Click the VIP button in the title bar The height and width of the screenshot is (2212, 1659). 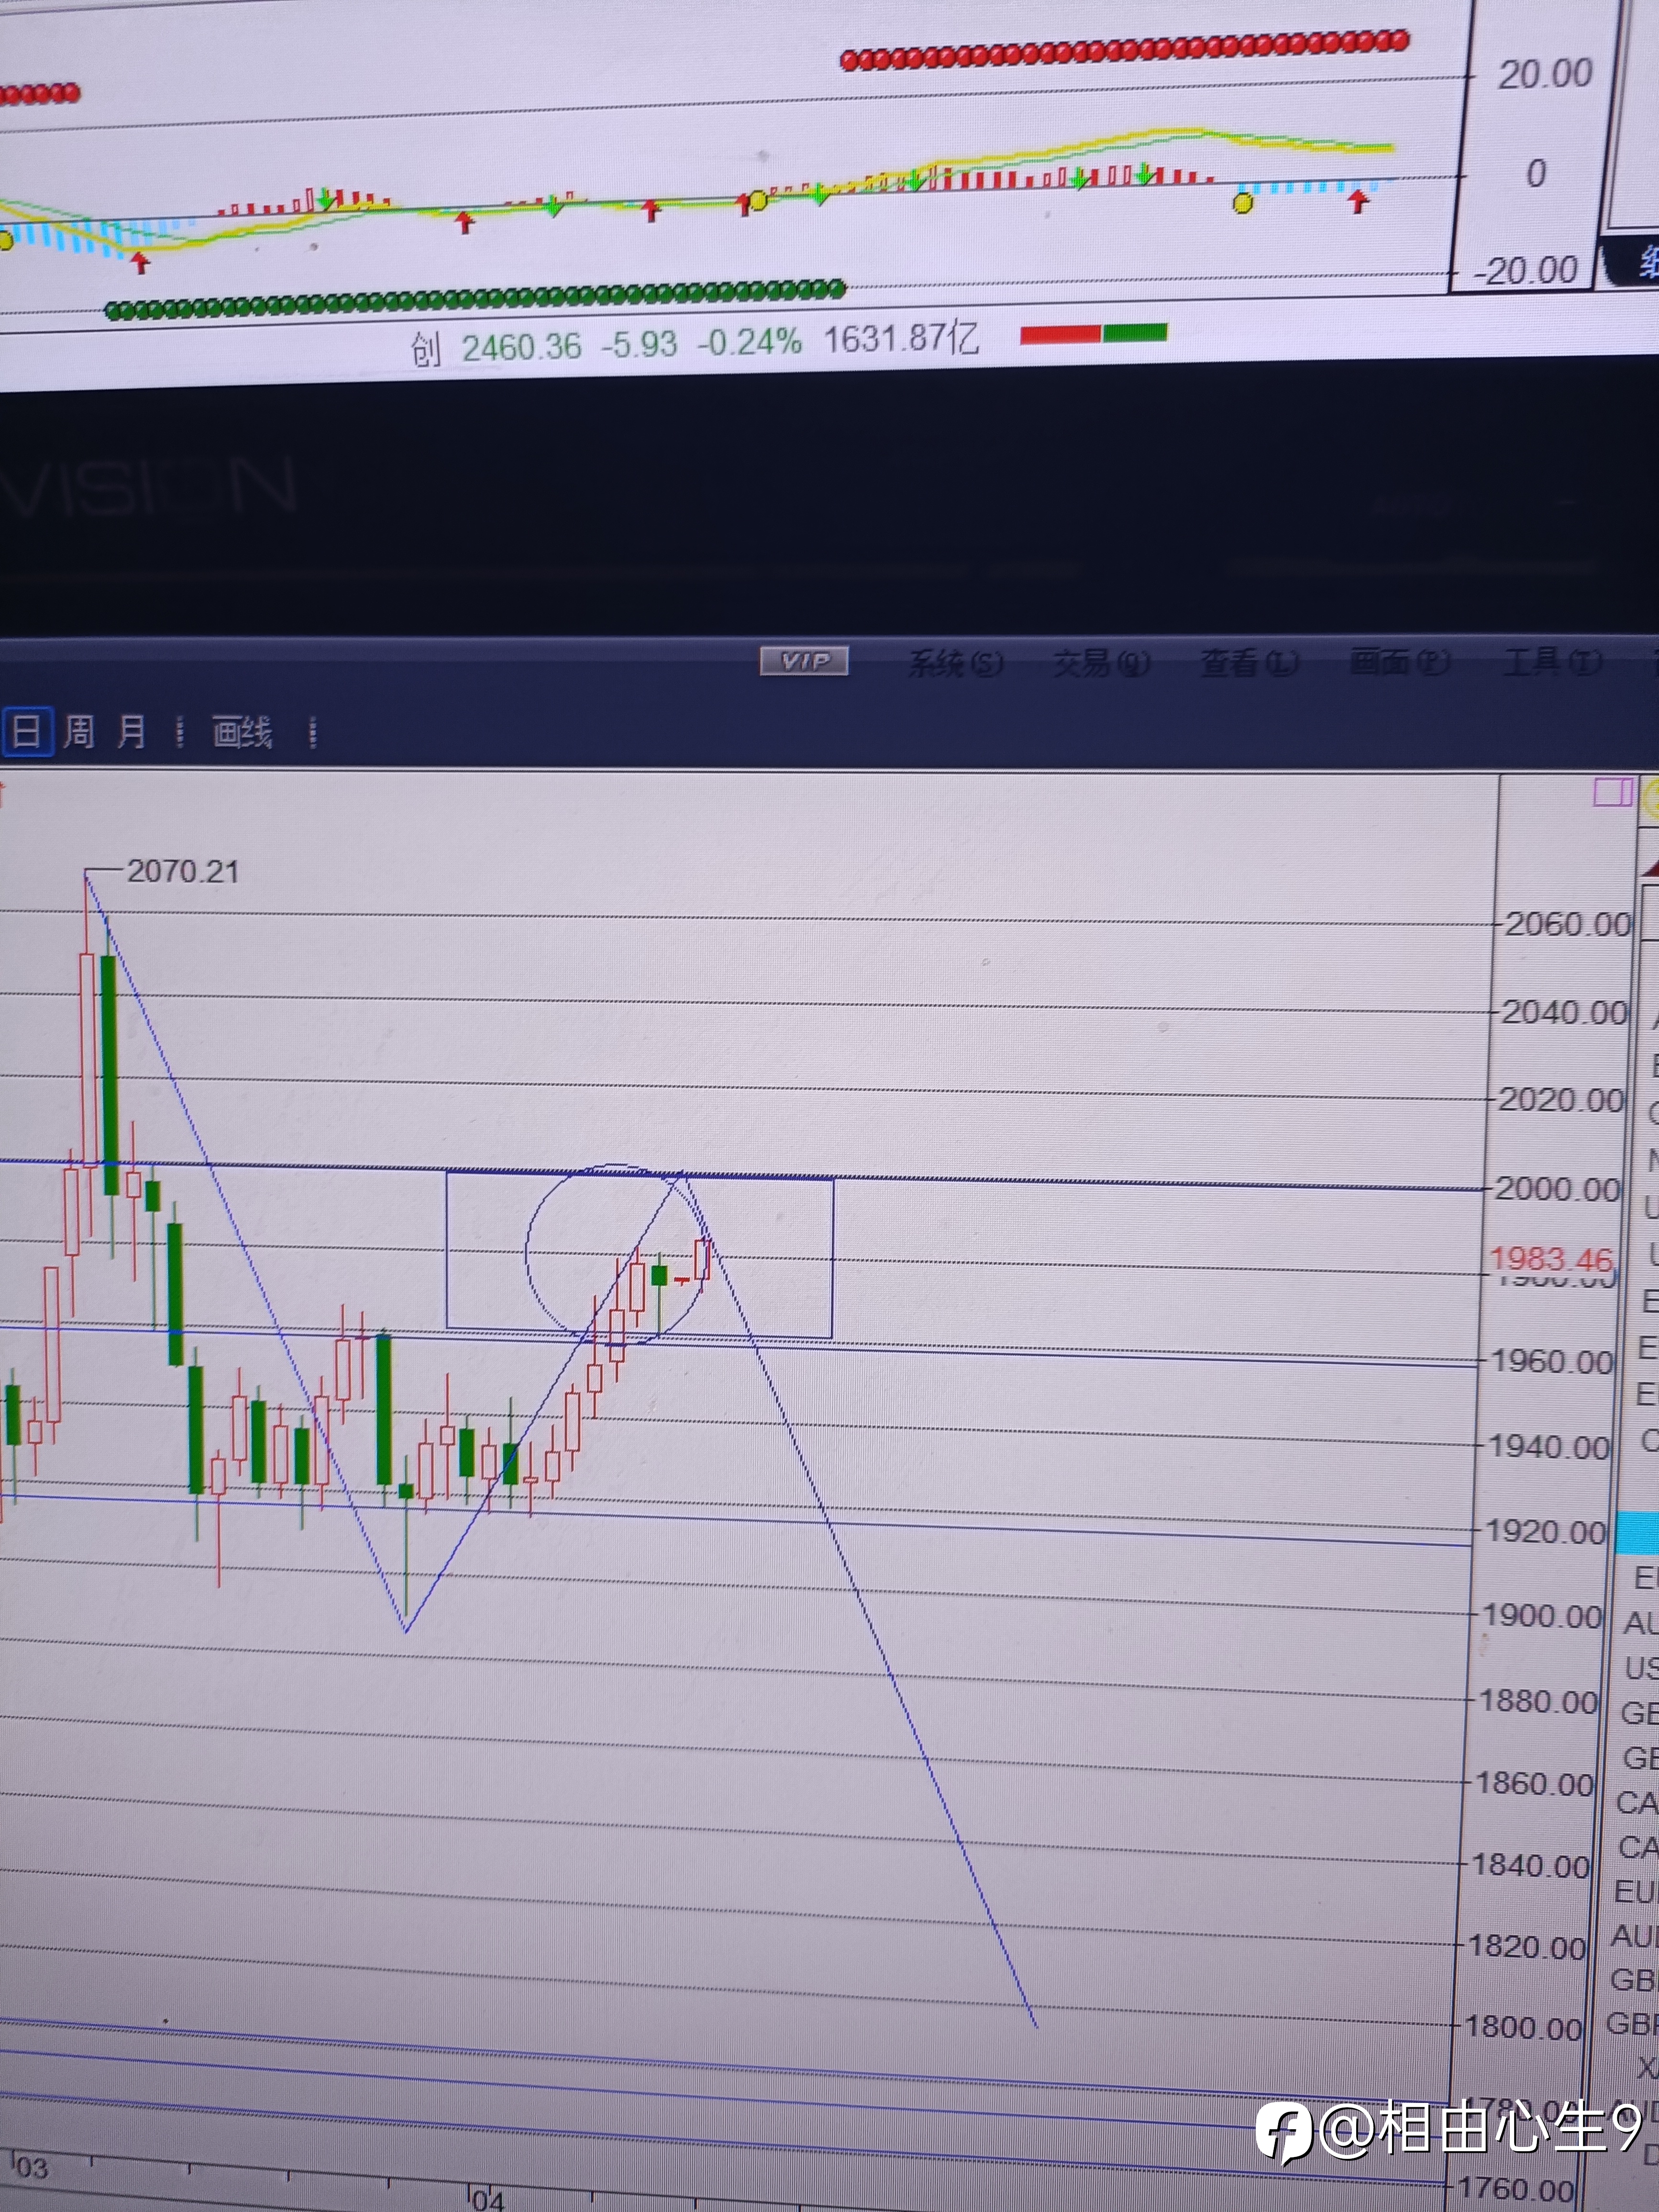click(x=804, y=661)
